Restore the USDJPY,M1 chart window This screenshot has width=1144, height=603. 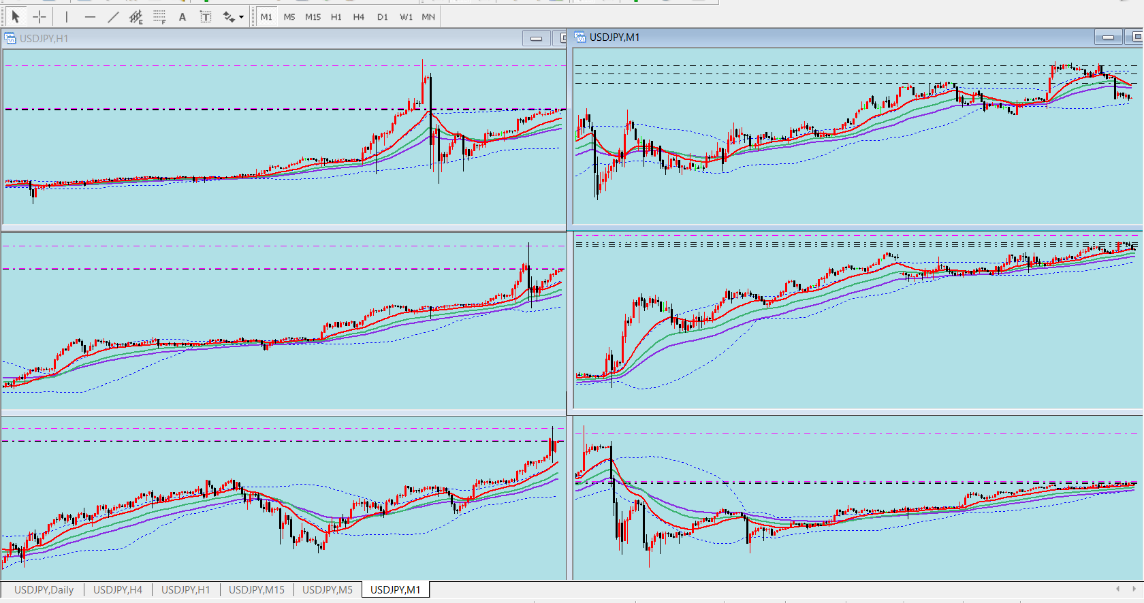pos(1135,37)
